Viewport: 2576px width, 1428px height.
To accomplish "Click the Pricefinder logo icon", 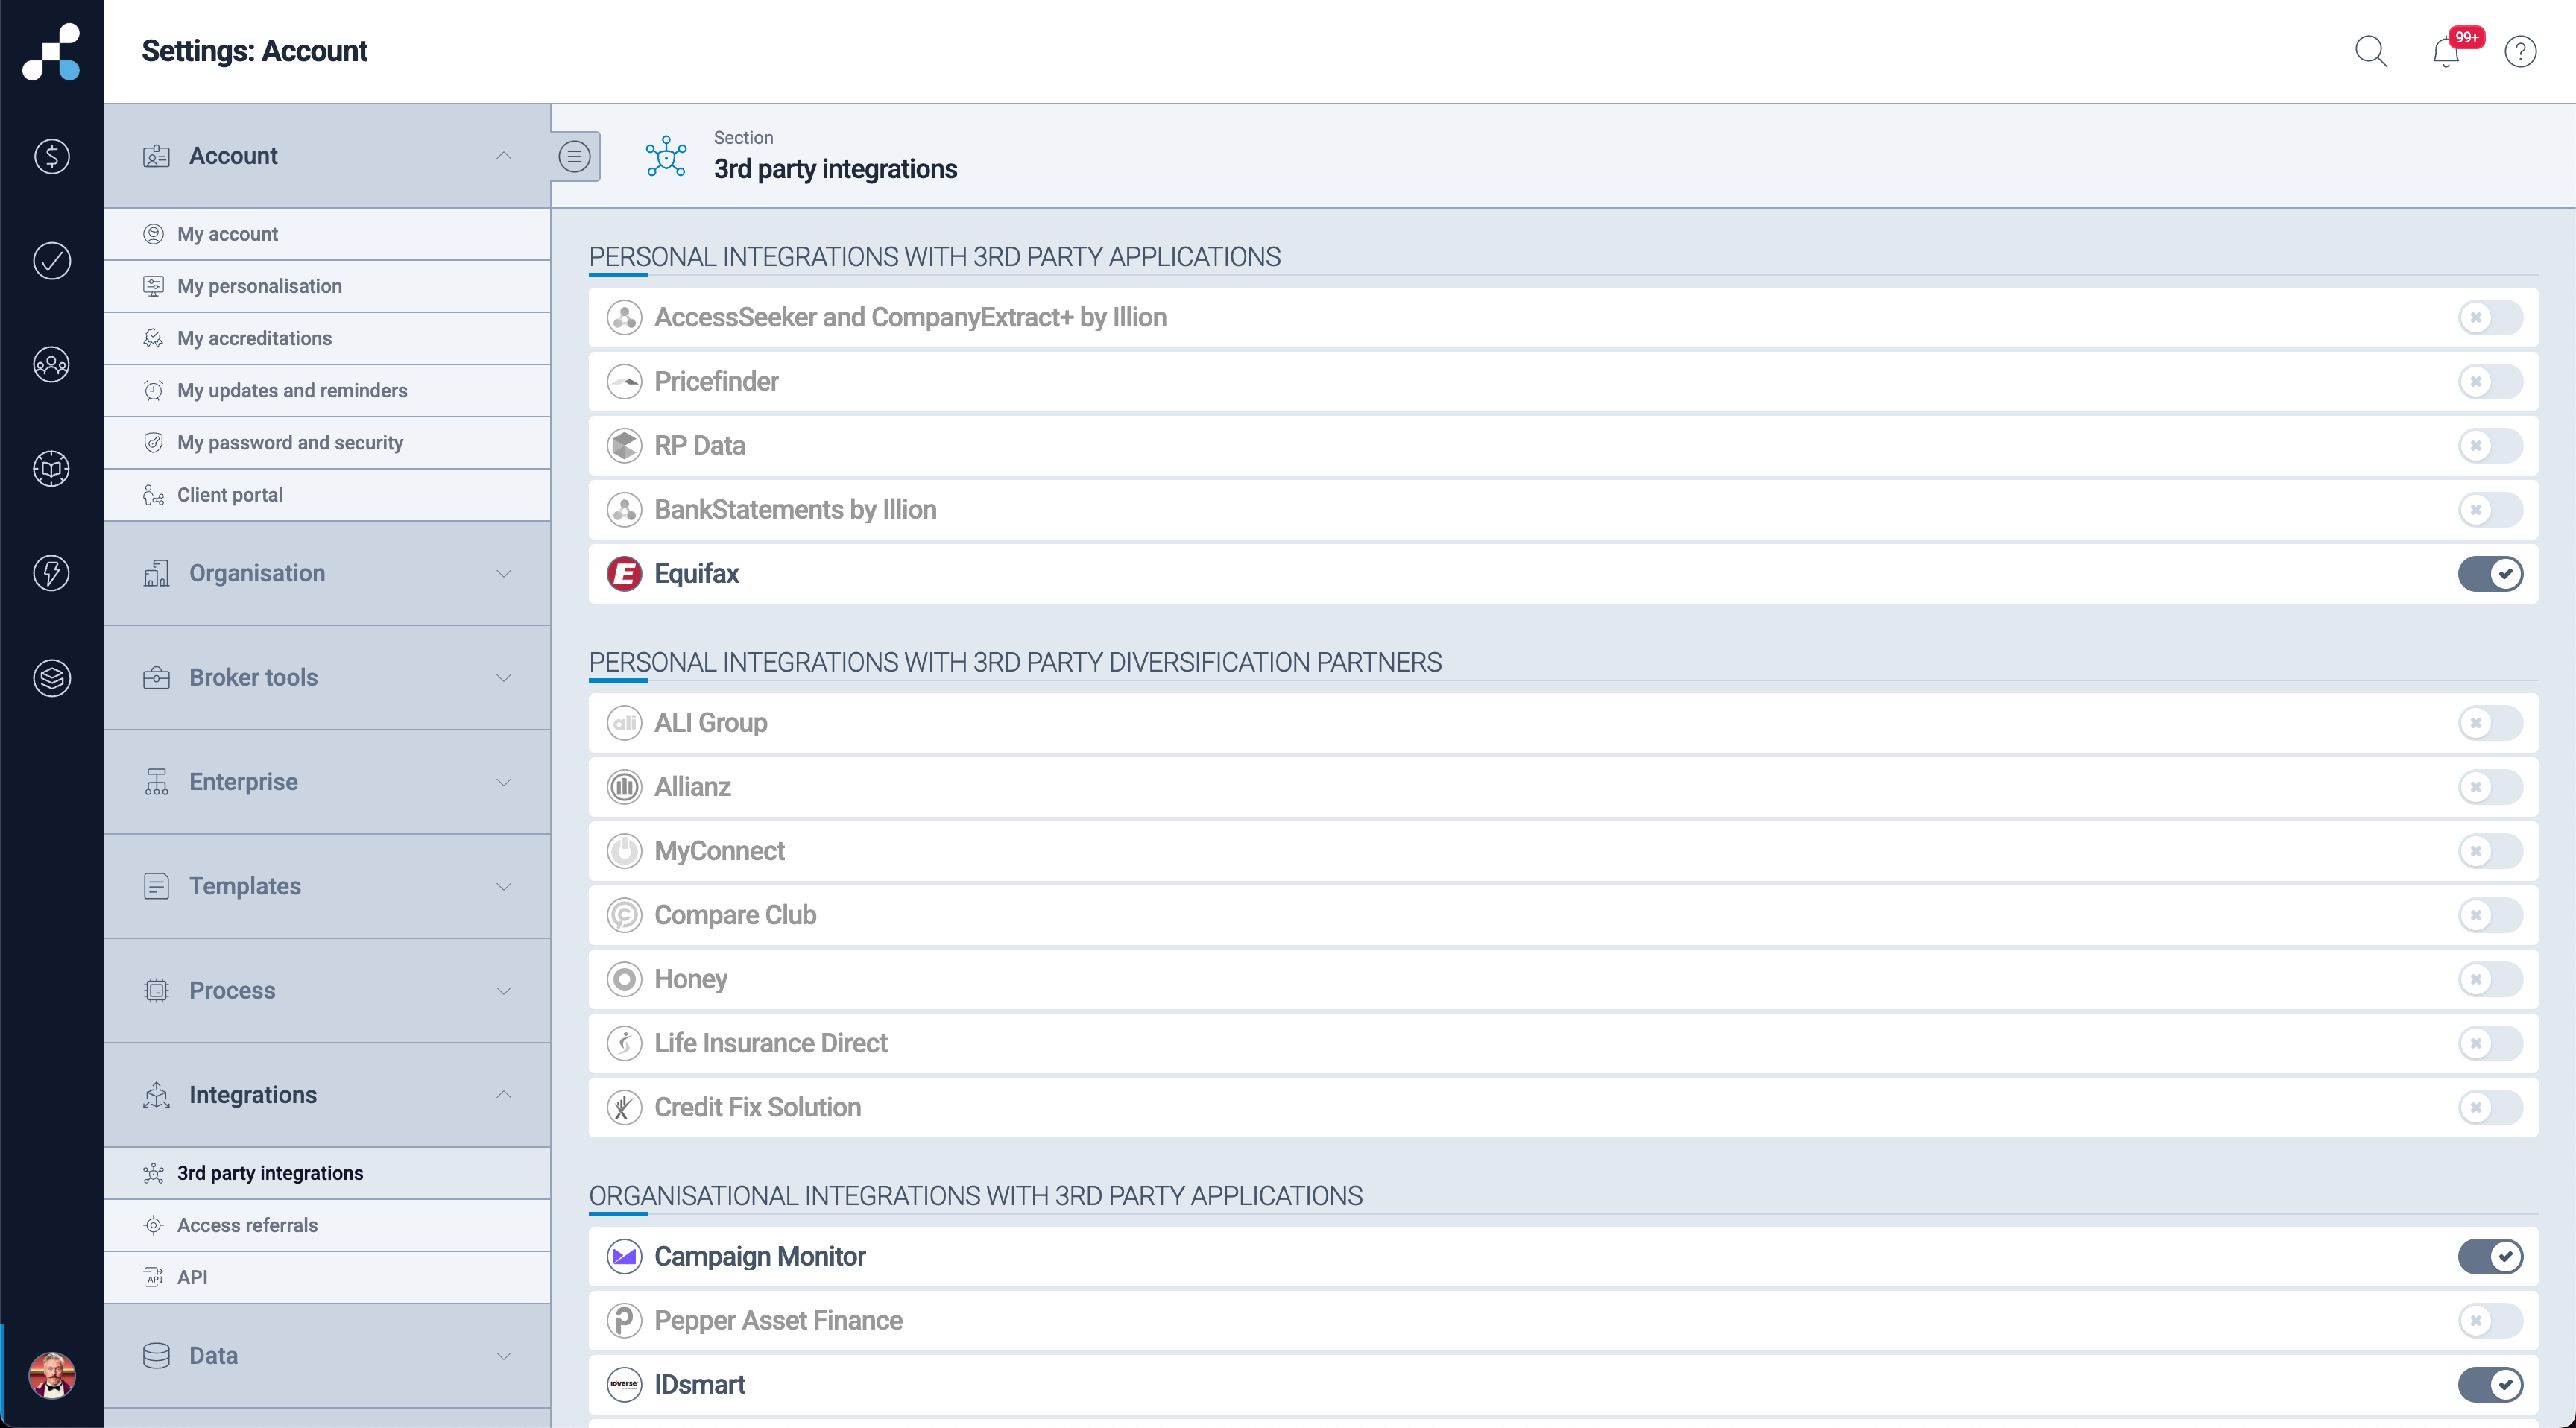I will point(625,381).
